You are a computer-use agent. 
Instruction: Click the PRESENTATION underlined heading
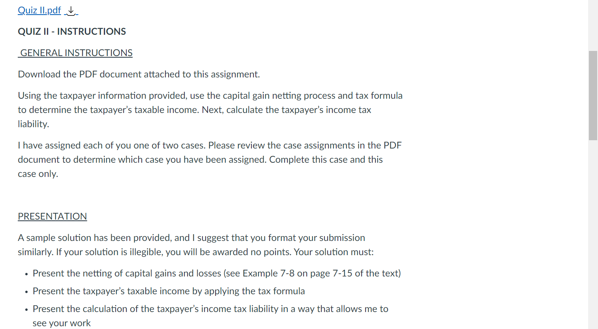click(52, 216)
